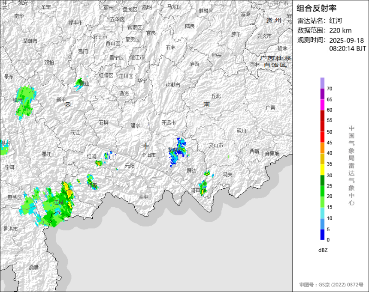
Task: Select the dark red 55–60 dBZ swatch
Action: click(322, 116)
